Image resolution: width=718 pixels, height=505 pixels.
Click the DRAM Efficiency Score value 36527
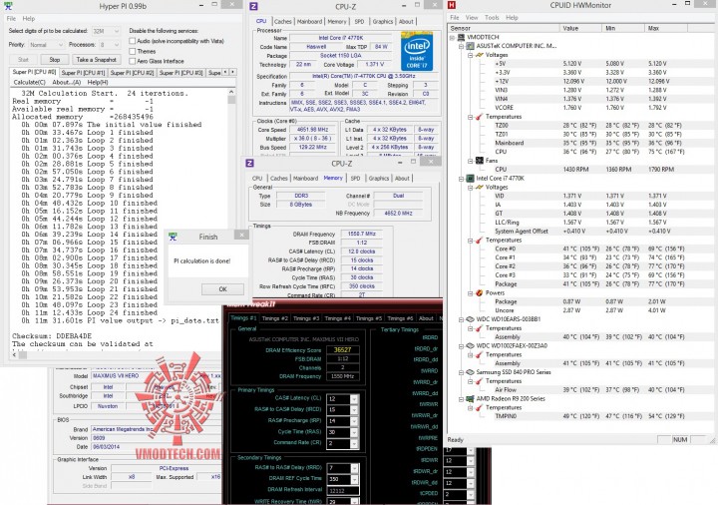[x=342, y=349]
